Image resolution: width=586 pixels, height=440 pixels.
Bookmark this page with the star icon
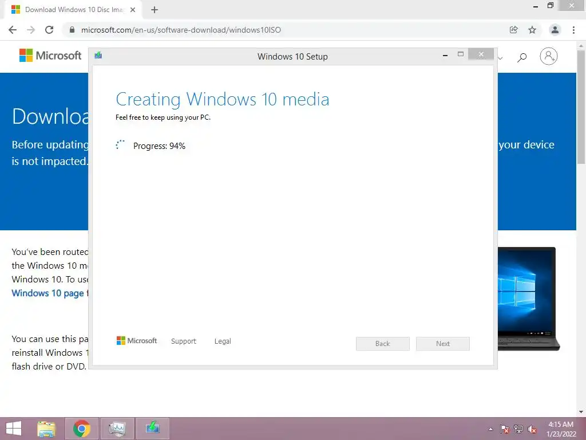point(532,30)
